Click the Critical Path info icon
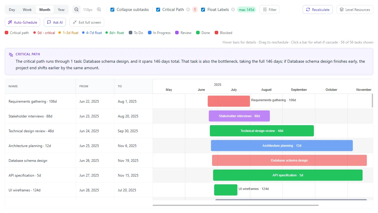This screenshot has height=213, width=378. coord(188,9)
